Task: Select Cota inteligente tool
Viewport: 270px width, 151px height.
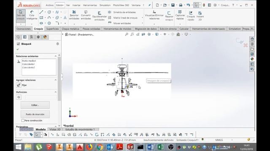Action: pos(32,15)
